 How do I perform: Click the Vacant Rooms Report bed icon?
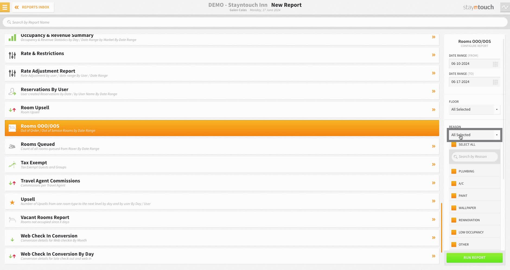click(12, 220)
